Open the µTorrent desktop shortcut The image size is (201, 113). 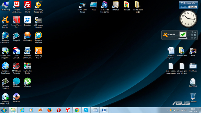pyautogui.click(x=27, y=81)
